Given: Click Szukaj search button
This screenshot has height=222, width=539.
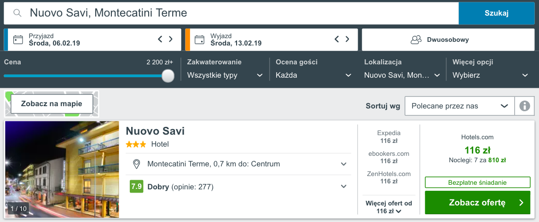Looking at the screenshot, I should tap(497, 13).
